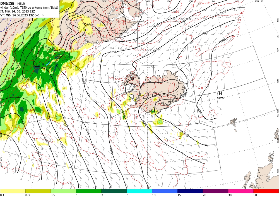Click the '0.1' legend scale value
279x197 pixels.
(x=2, y=195)
